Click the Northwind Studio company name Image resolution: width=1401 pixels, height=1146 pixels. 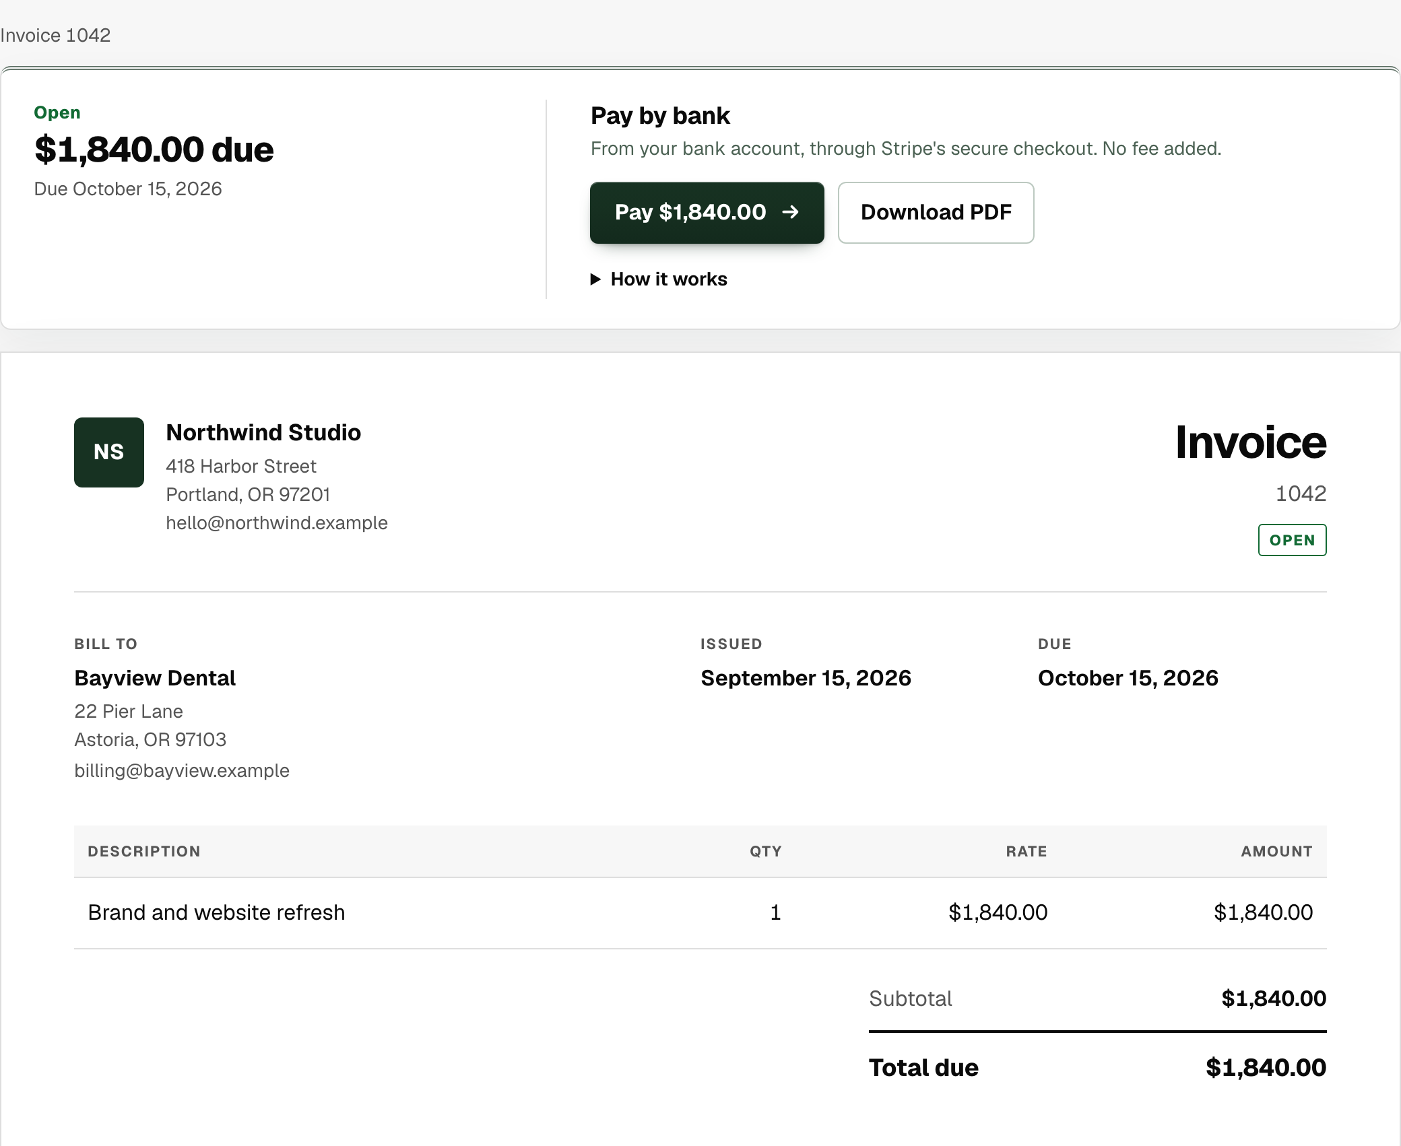point(263,433)
